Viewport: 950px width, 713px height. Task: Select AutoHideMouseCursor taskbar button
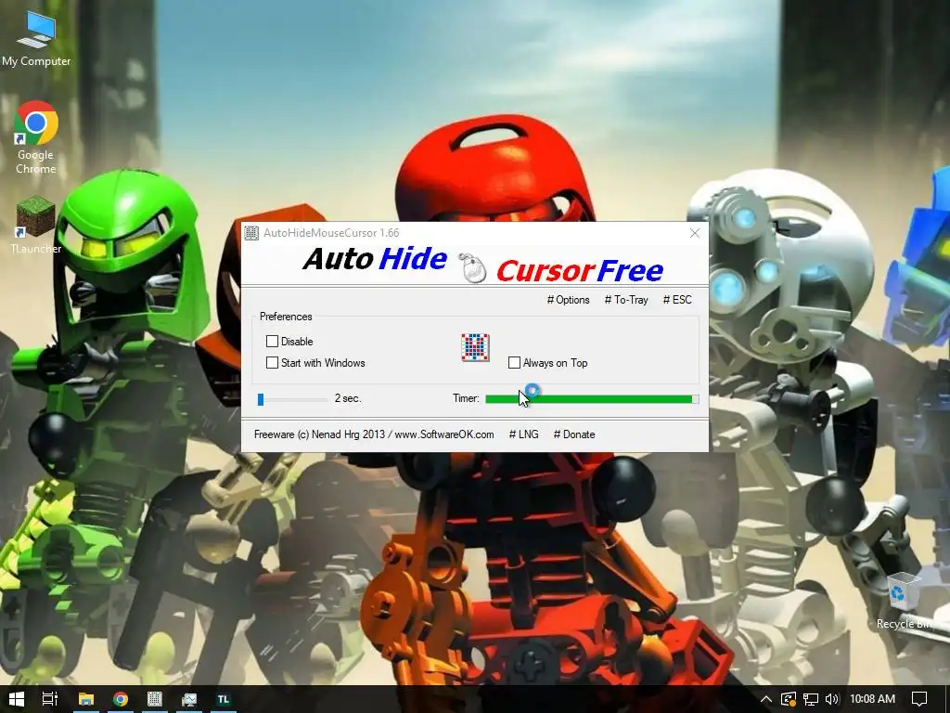coord(155,699)
